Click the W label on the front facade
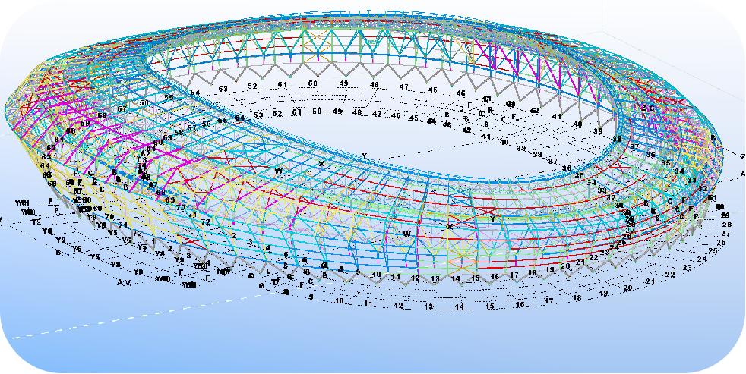The height and width of the screenshot is (374, 746). 406,234
